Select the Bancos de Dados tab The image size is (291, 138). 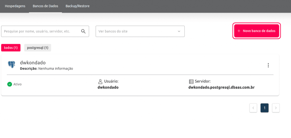coord(45,6)
